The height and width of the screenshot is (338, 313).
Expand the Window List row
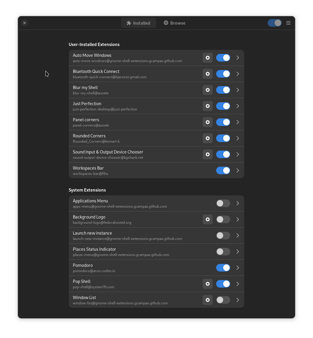[238, 300]
